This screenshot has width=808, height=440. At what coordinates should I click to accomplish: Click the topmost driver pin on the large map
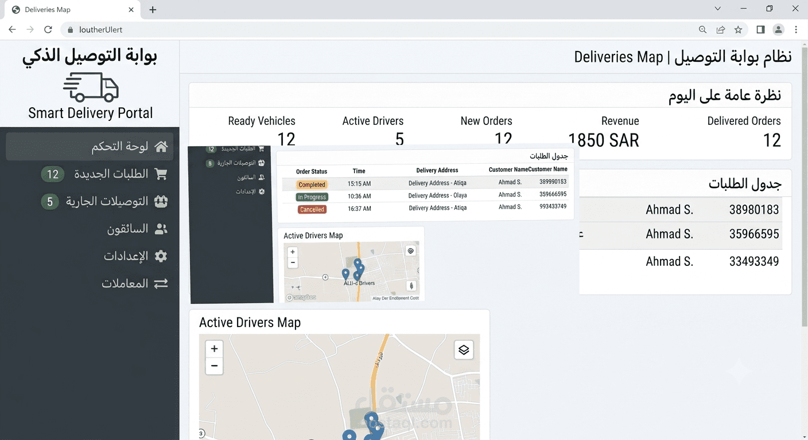click(372, 419)
